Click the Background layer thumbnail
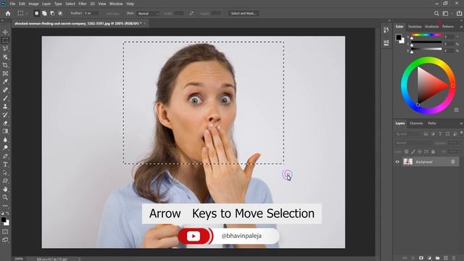 407,162
